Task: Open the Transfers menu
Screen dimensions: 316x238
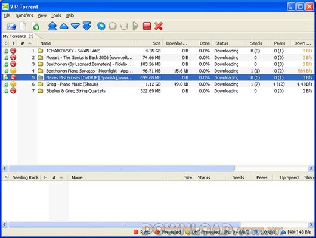Action: pyautogui.click(x=24, y=15)
